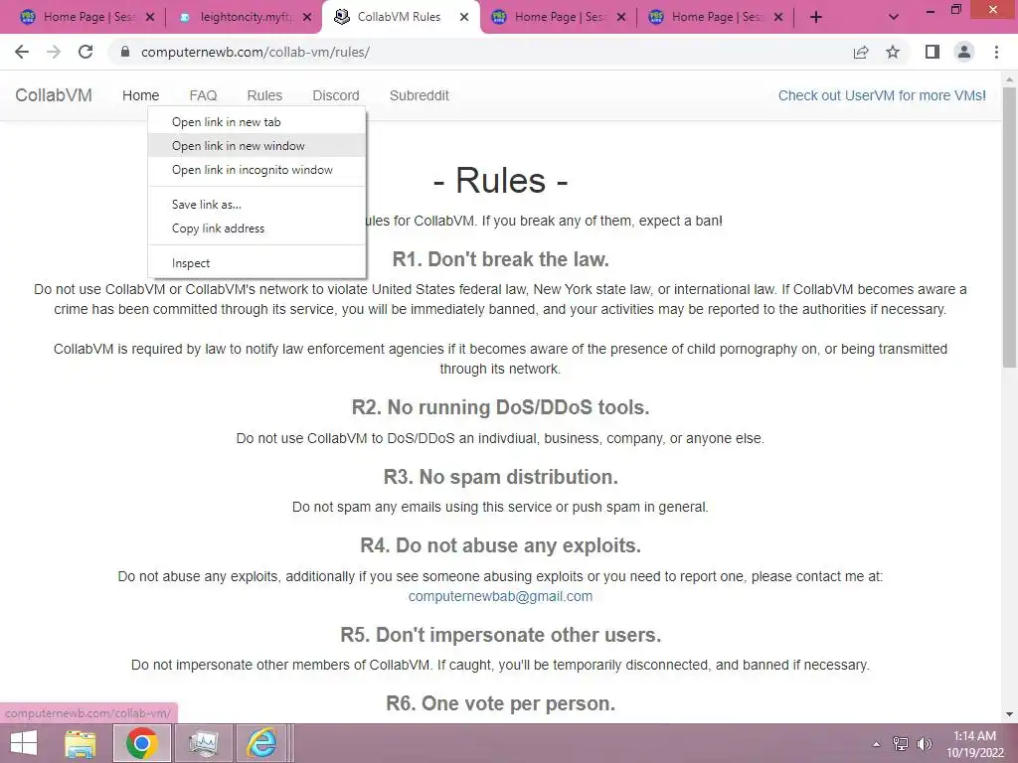Click Check out UserVM for more VMs link

point(882,95)
